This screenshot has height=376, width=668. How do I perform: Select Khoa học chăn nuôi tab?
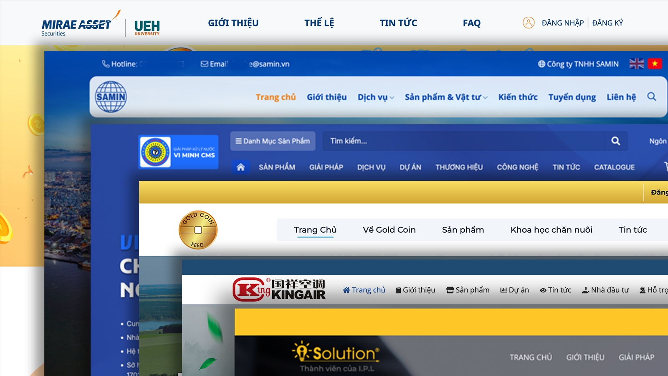tap(552, 230)
